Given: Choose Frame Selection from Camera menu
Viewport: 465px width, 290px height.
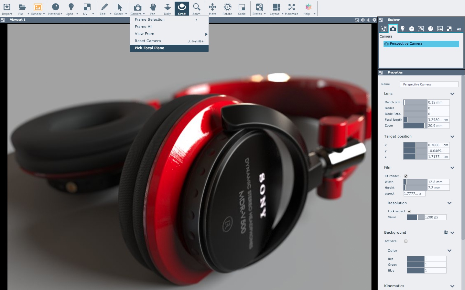Looking at the screenshot, I should click(x=169, y=20).
